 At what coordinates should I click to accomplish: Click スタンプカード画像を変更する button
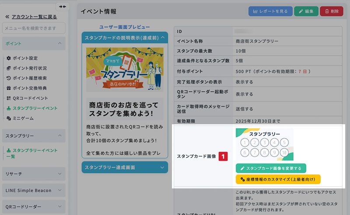tap(271, 168)
